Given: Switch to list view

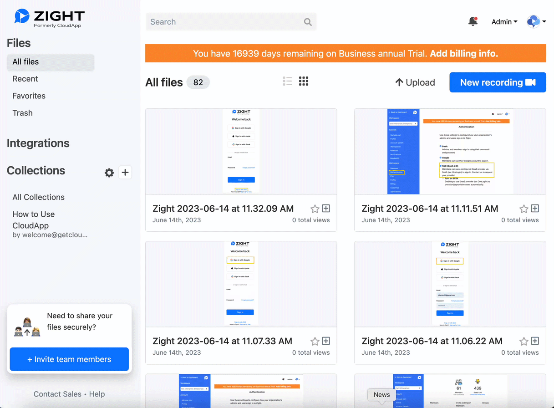Looking at the screenshot, I should (x=287, y=81).
